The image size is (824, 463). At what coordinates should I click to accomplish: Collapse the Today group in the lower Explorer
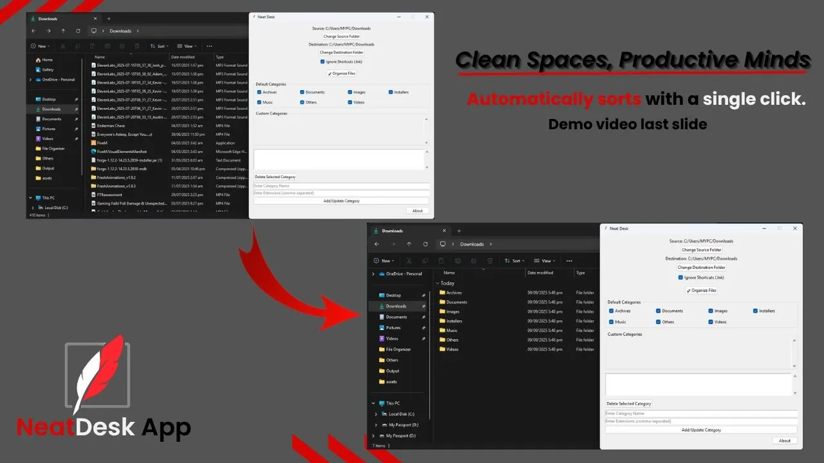click(x=438, y=284)
